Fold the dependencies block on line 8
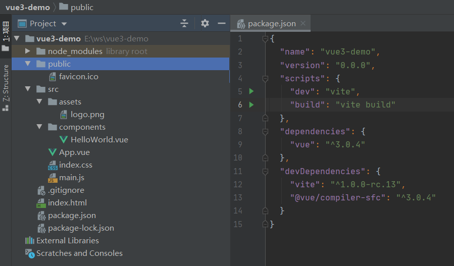Viewport: 454px width, 266px height. tap(265, 131)
